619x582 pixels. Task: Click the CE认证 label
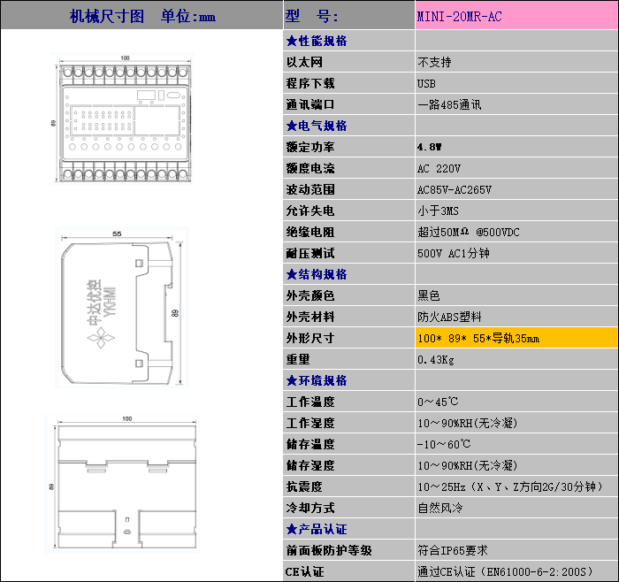pyautogui.click(x=304, y=571)
